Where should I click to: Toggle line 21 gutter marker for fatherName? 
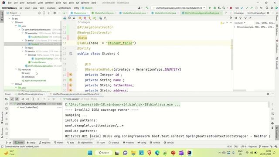point(71,85)
